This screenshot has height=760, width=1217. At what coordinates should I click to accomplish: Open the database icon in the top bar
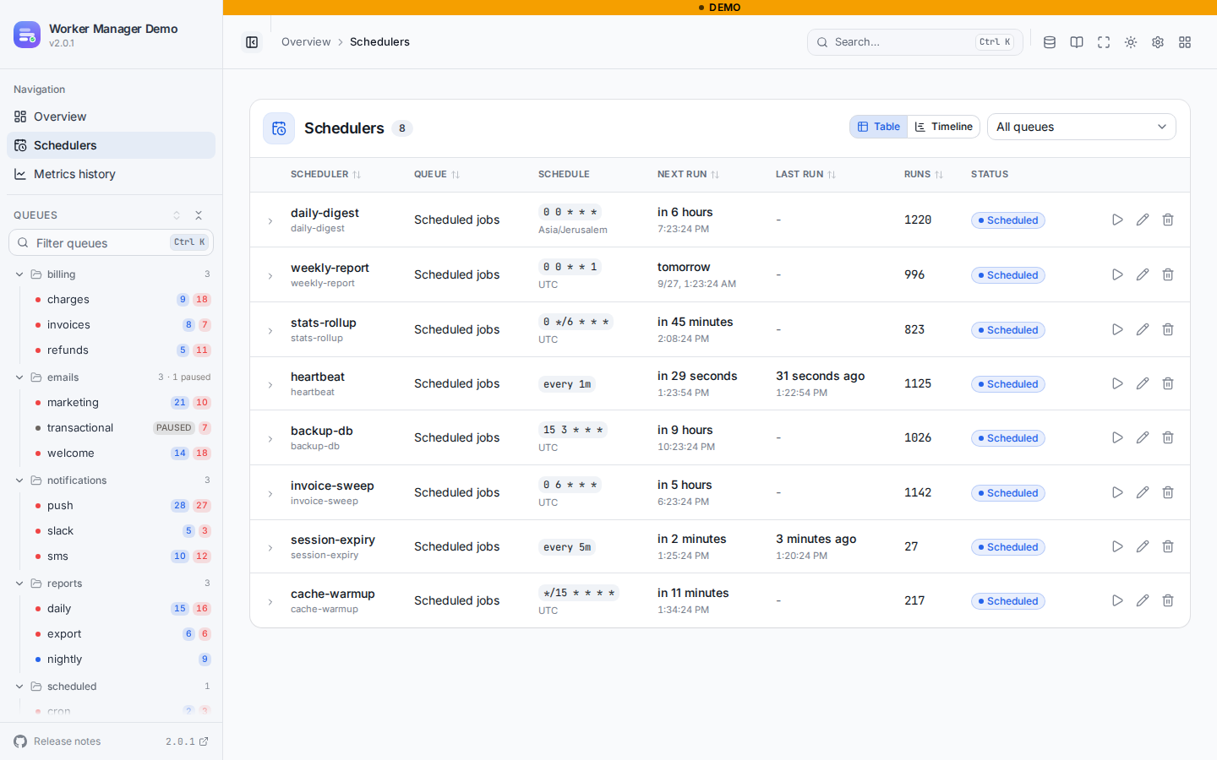[1050, 42]
